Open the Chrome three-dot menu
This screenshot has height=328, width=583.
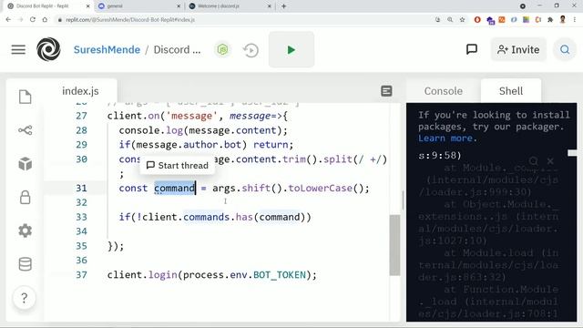[575, 20]
